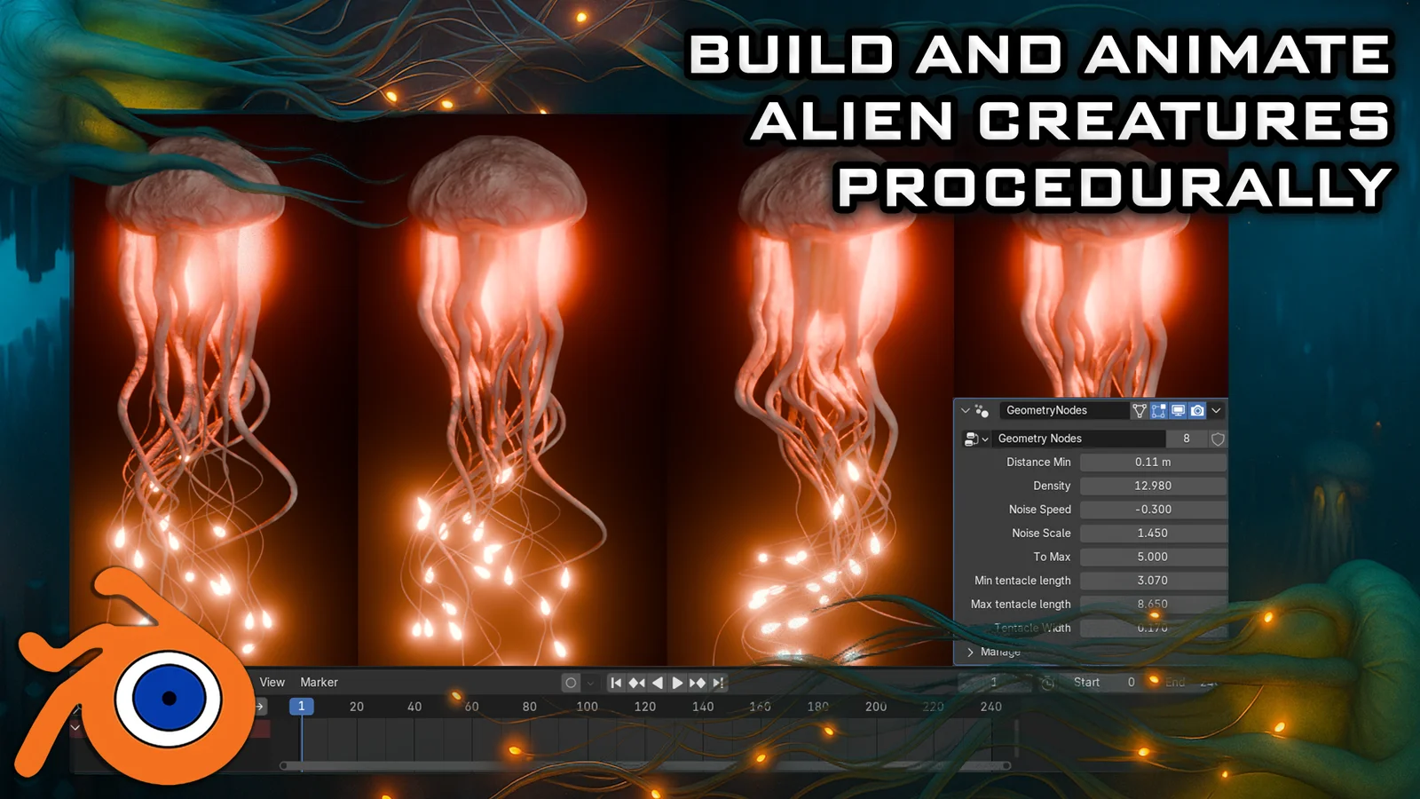
Task: Toggle render visibility camera icon on GeometryNodes
Action: pyautogui.click(x=1197, y=410)
